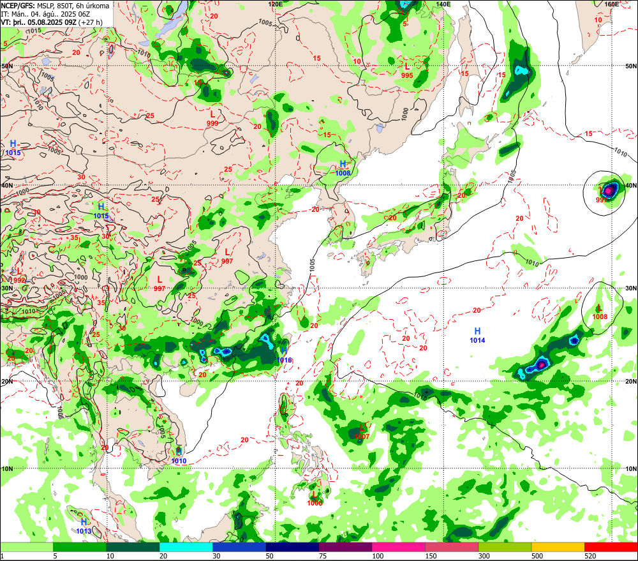Viewport: 638px width, 561px height.
Task: Click the L 1007 low east of Philippines
Action: (362, 432)
